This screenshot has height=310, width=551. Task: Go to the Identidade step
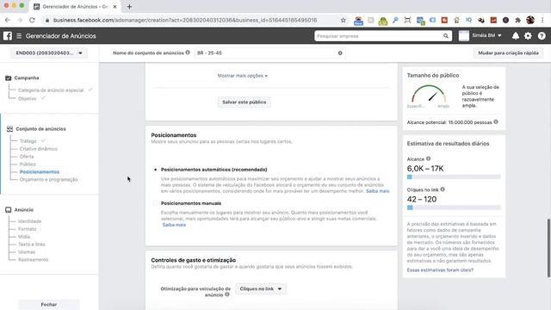click(29, 221)
